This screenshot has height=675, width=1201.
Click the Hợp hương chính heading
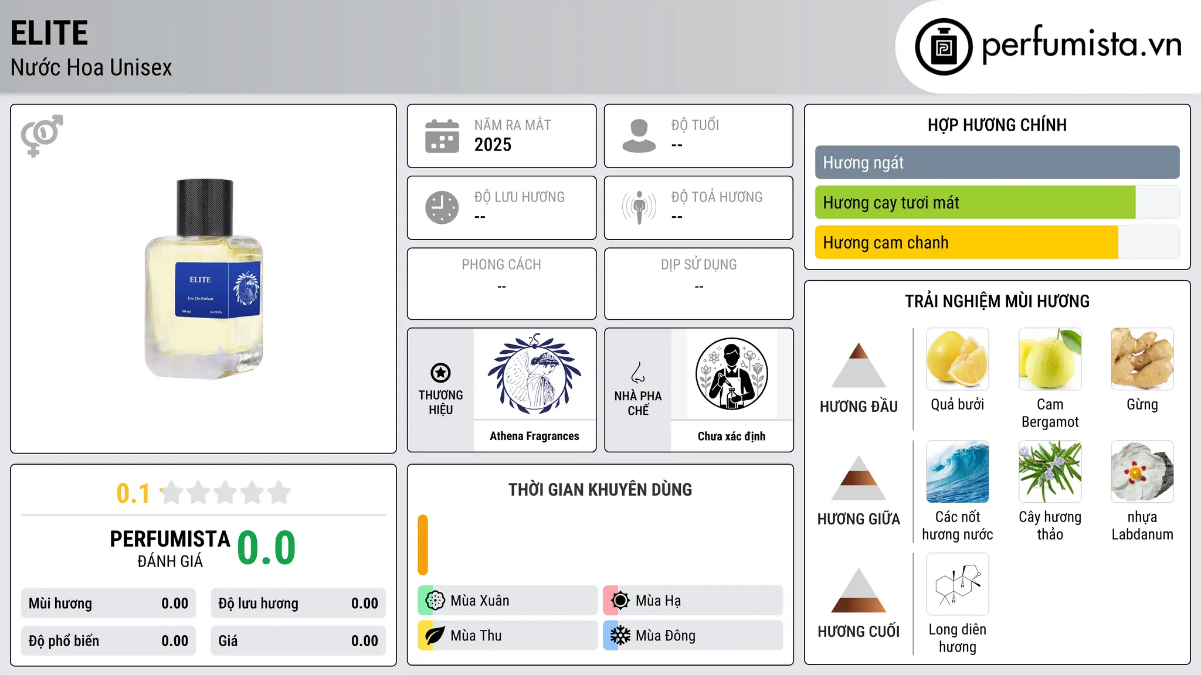997,125
